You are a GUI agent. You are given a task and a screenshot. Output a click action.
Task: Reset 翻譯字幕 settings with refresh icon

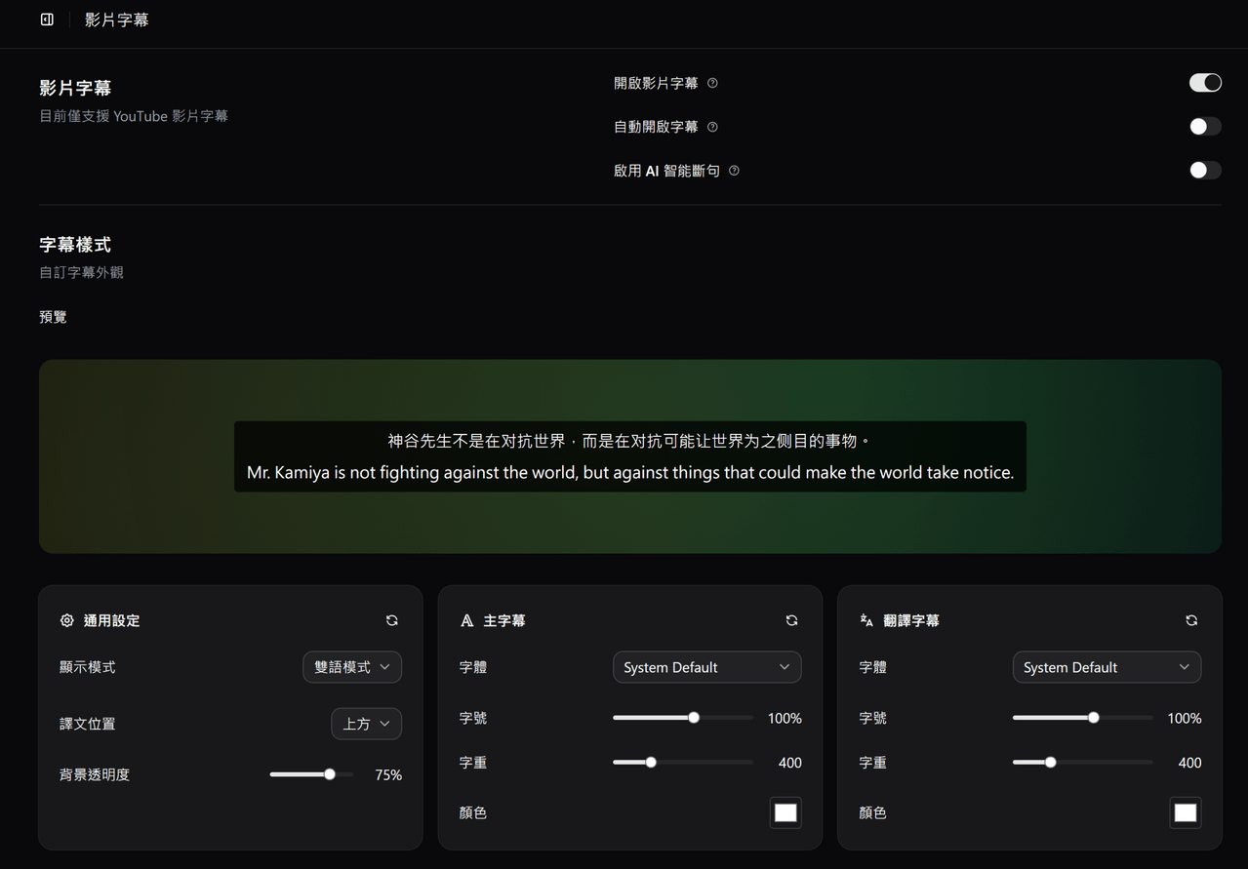[1191, 620]
